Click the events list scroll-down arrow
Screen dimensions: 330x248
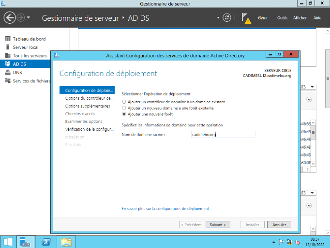314,164
